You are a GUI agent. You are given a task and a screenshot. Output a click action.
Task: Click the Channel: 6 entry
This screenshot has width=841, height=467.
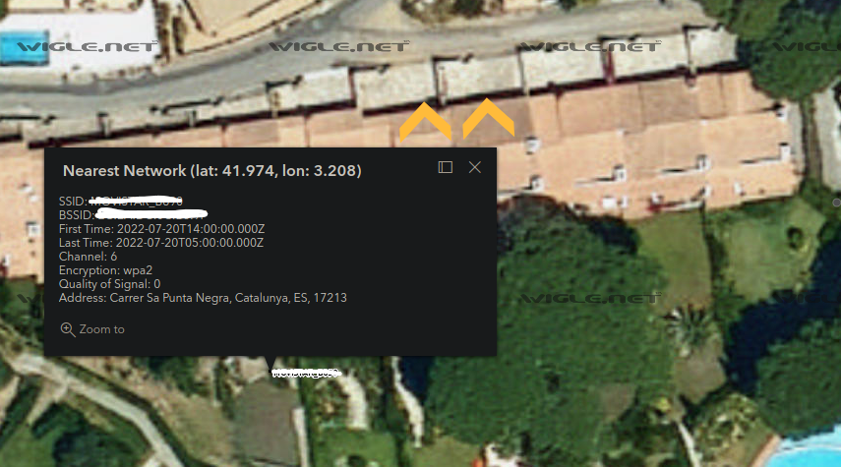point(88,257)
